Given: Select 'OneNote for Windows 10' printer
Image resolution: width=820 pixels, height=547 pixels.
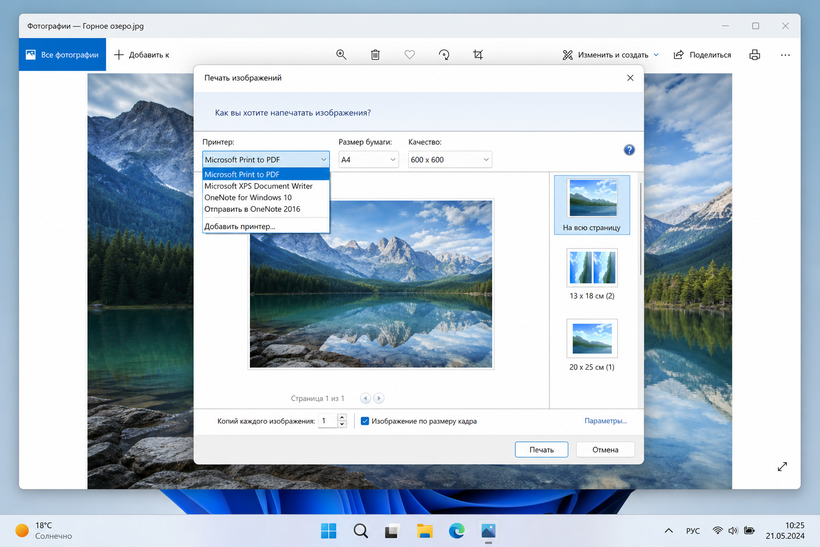Looking at the screenshot, I should pyautogui.click(x=266, y=198).
